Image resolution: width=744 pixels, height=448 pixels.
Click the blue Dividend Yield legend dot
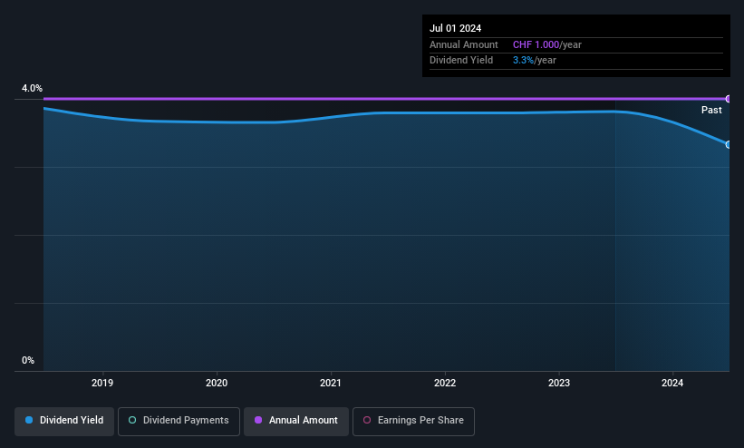tap(29, 421)
